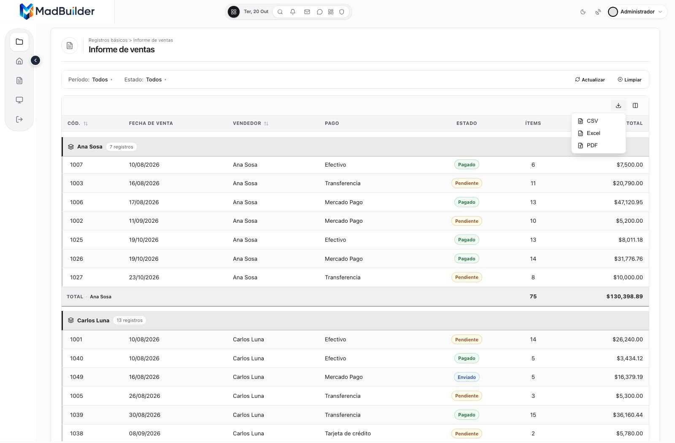
Task: Select row code 1003
Action: pyautogui.click(x=76, y=183)
